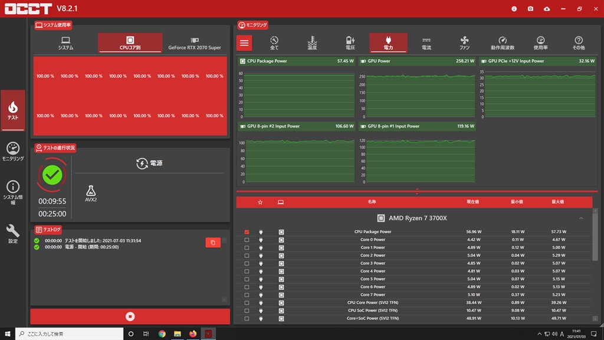Stop the running test

click(x=130, y=316)
